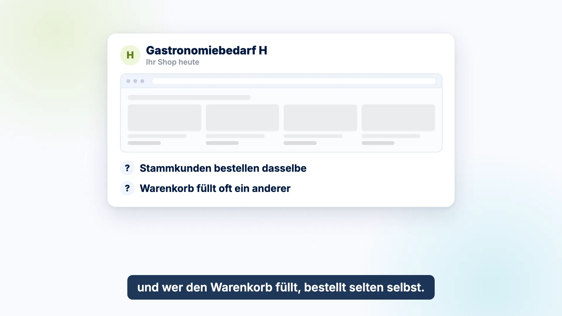The image size is (562, 316).
Task: Click the green H avatar icon
Action: point(130,55)
